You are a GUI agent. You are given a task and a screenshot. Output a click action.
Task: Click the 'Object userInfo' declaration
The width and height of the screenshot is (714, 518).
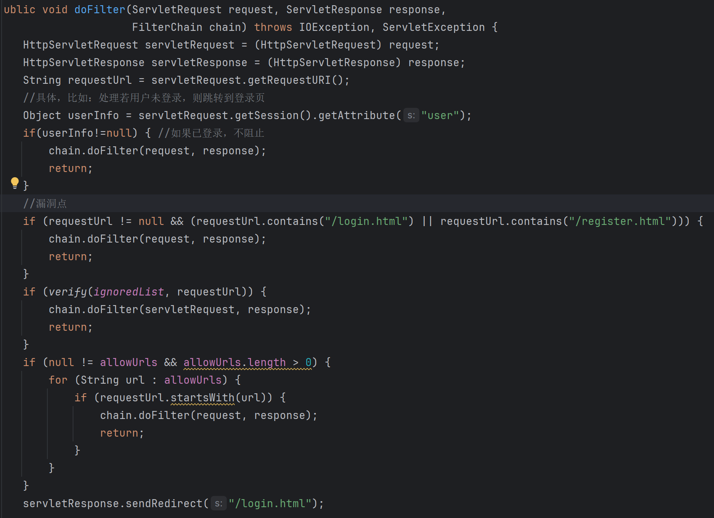[x=71, y=115]
